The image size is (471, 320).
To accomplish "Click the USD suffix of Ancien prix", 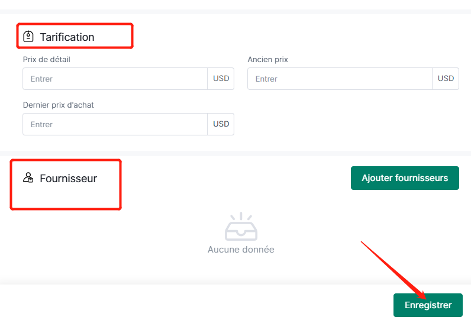I will pyautogui.click(x=446, y=79).
